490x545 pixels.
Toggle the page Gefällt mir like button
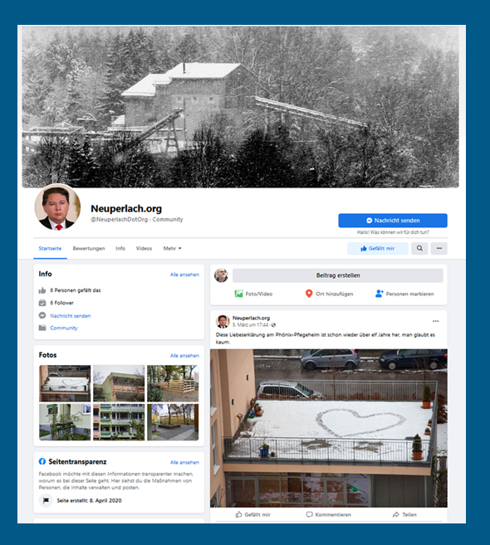378,248
